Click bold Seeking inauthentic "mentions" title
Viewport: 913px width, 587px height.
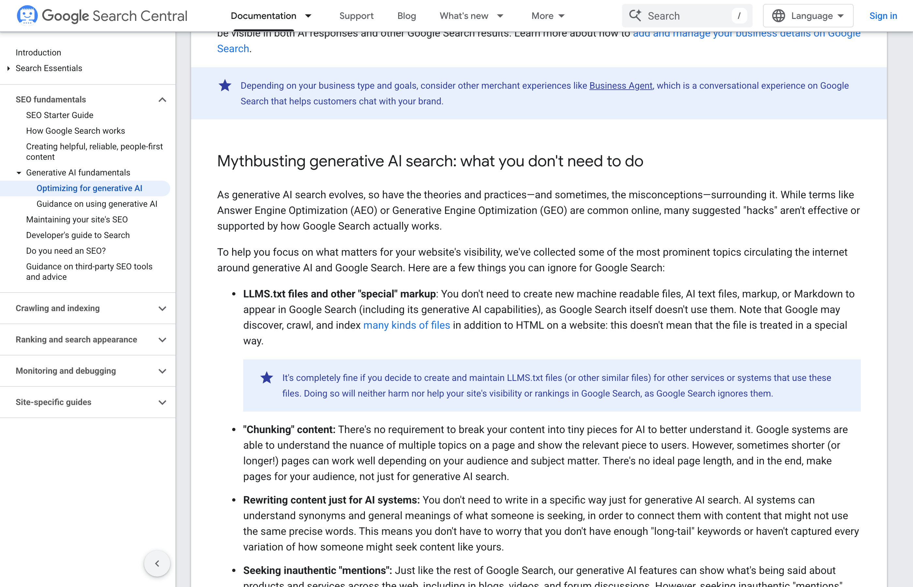click(x=317, y=571)
